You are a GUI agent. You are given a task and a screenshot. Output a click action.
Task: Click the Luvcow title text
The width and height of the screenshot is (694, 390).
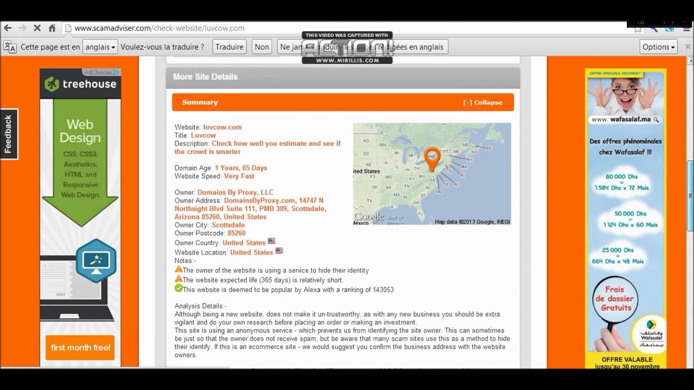point(203,135)
